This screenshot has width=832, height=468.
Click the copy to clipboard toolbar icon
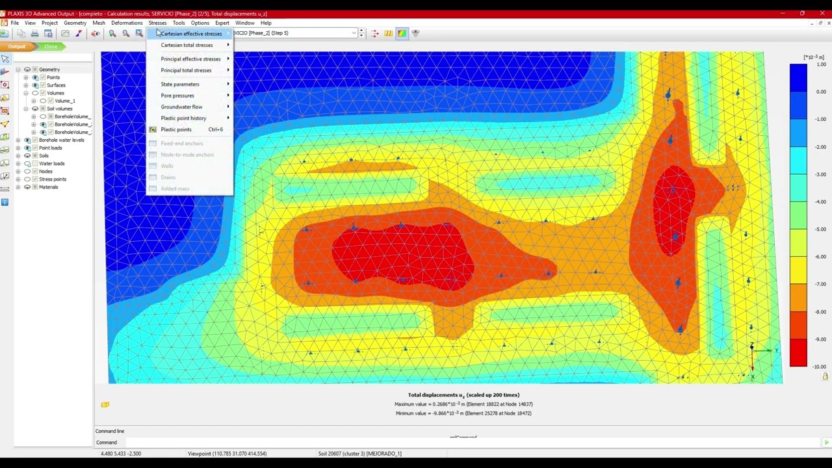tap(21, 33)
